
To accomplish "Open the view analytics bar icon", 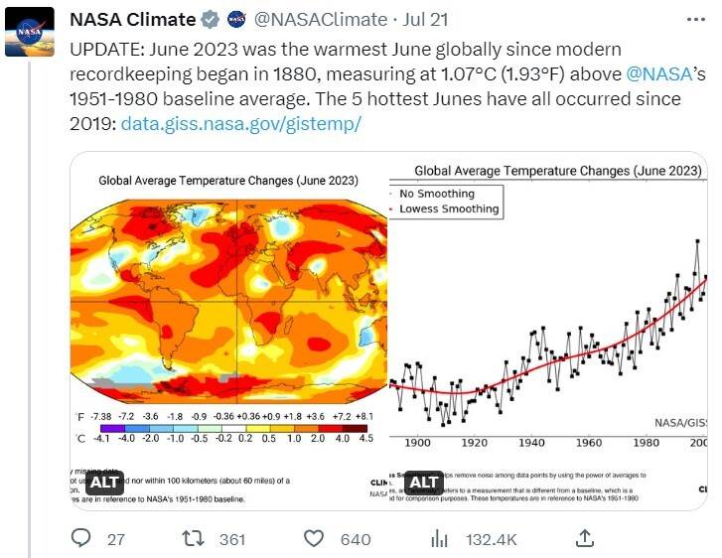I will click(439, 538).
